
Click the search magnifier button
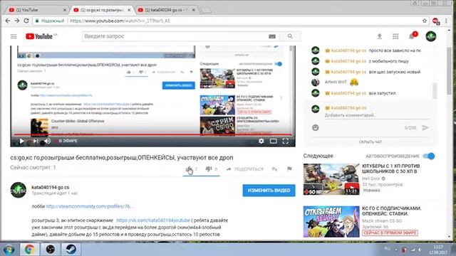(x=290, y=36)
